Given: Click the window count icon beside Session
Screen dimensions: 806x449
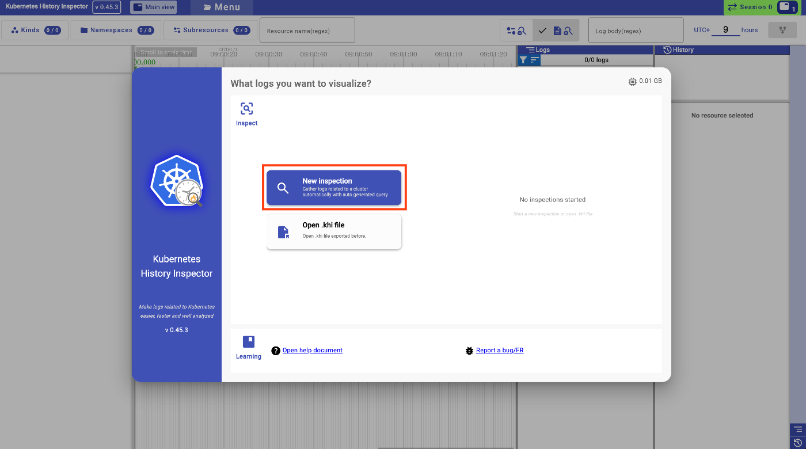Looking at the screenshot, I should click(786, 7).
